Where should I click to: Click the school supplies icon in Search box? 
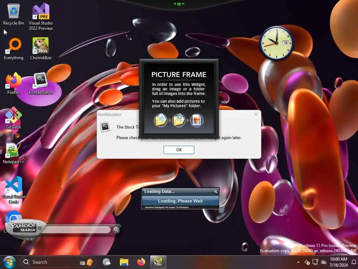point(86,262)
